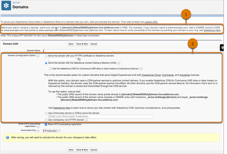The image size is (227, 154).
Task: Select Salesforce Content Delivery Network (CDN) option
Action: click(46, 63)
